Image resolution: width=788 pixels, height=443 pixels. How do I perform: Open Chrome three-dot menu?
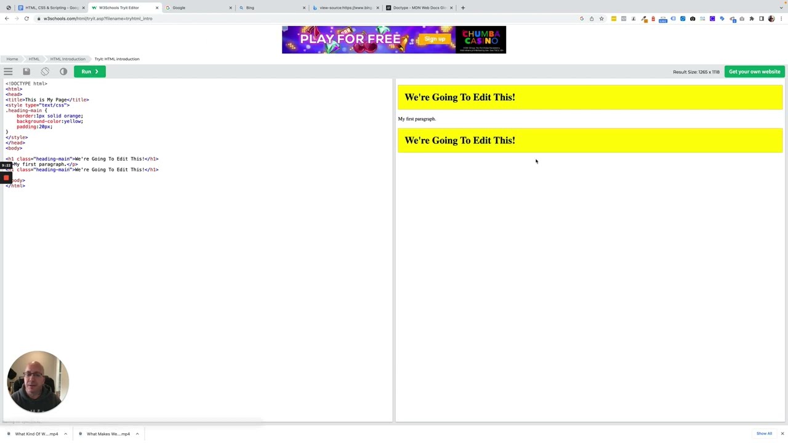(781, 18)
